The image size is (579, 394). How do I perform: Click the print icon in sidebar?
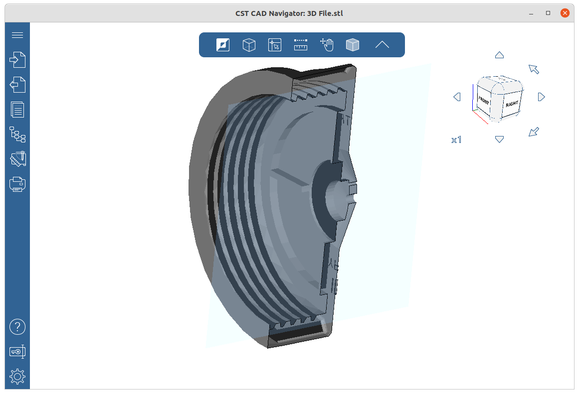pos(17,184)
